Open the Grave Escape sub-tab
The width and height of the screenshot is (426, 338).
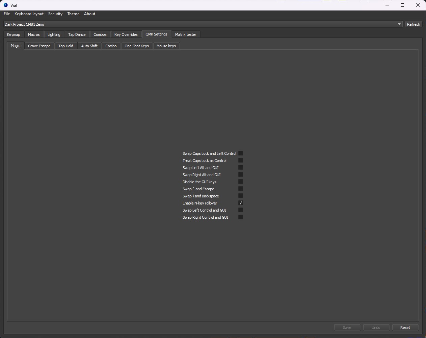click(39, 46)
